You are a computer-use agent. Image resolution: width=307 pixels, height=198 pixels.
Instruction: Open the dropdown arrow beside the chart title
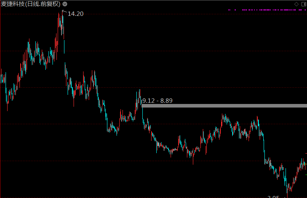click(65, 4)
